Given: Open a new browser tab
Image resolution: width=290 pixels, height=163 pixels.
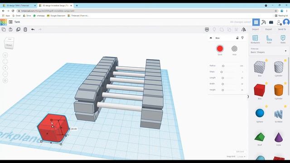Looking at the screenshot, I should (77, 5).
